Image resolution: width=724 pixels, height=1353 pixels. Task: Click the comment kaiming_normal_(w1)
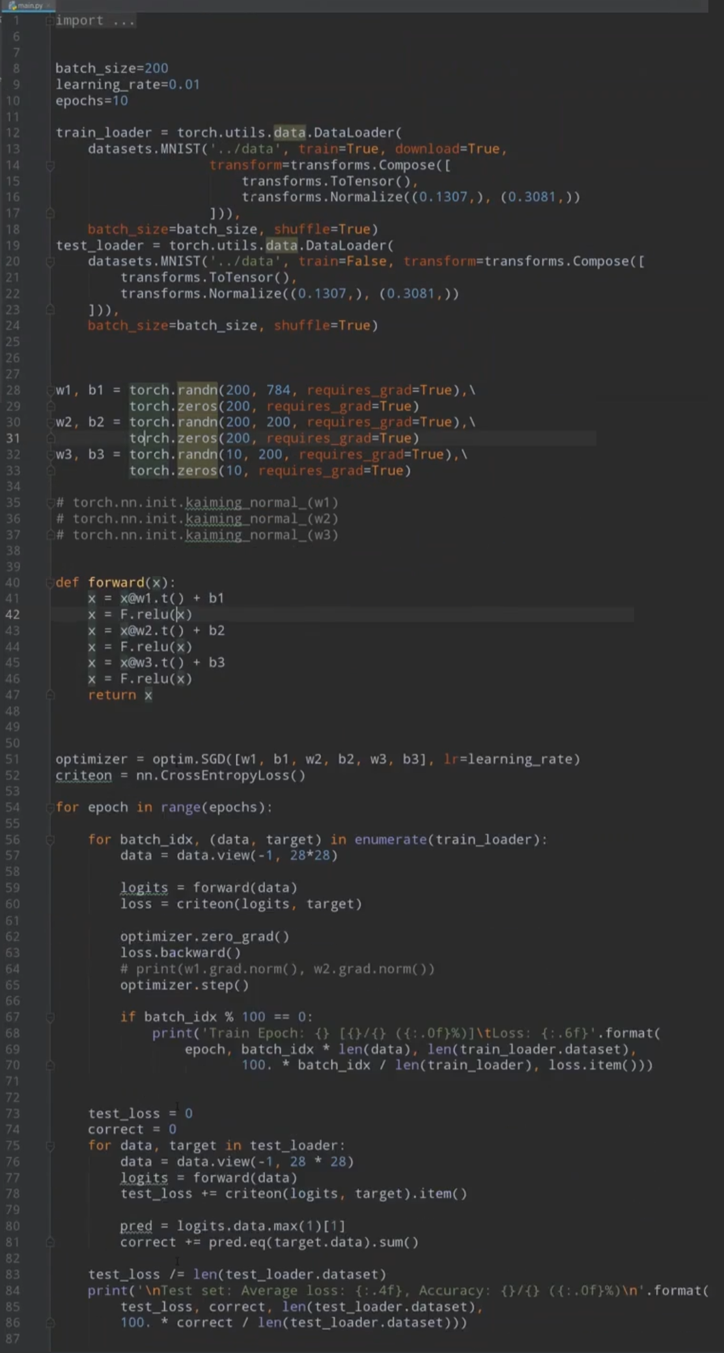[x=262, y=502]
